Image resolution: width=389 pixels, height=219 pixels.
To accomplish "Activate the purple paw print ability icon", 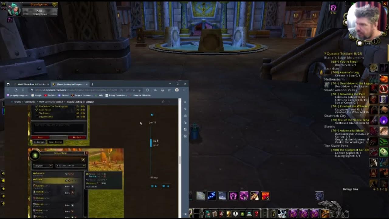I will (x=233, y=196).
